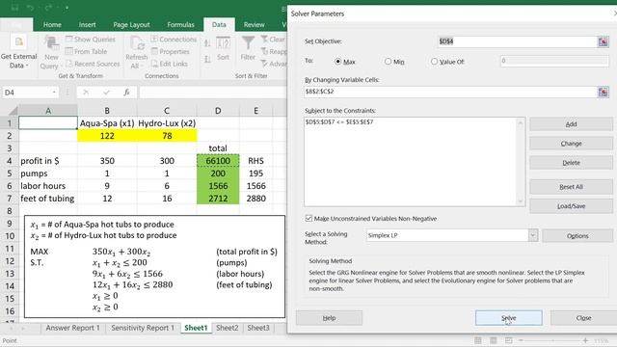Select the Max radio button
617x347 pixels.
tap(337, 62)
